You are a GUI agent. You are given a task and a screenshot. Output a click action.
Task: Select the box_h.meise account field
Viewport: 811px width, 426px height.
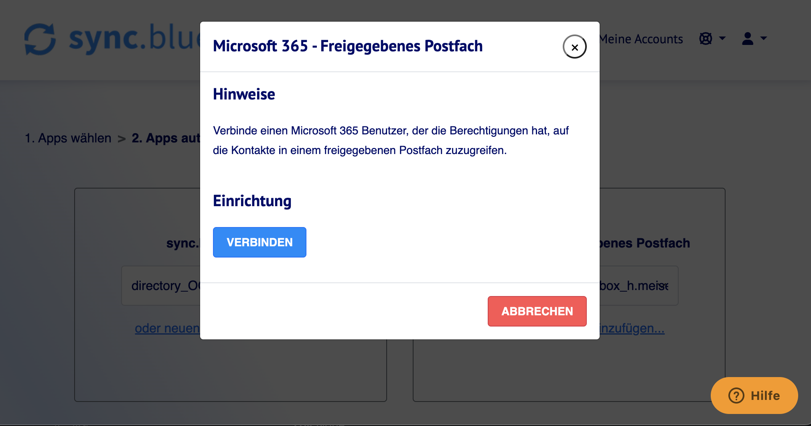(639, 286)
